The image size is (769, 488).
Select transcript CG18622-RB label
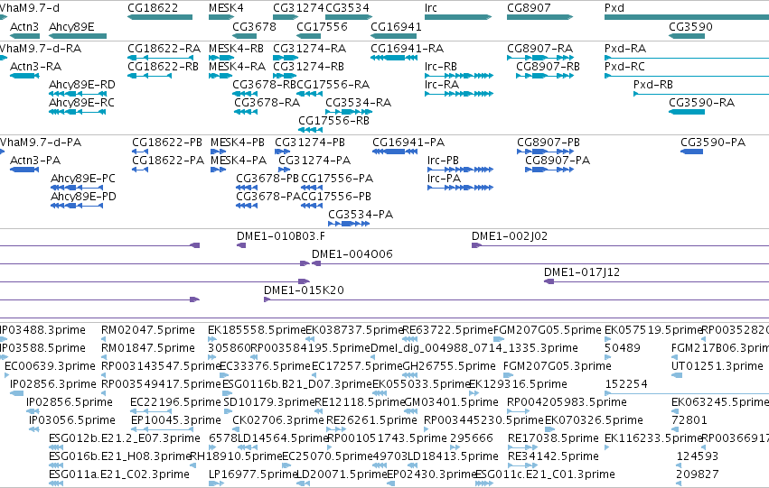tap(163, 67)
